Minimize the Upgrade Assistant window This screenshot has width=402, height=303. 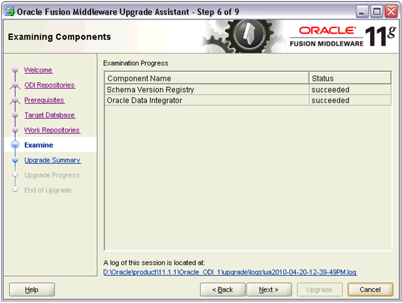coord(362,12)
